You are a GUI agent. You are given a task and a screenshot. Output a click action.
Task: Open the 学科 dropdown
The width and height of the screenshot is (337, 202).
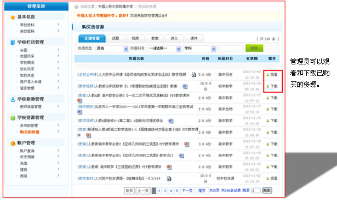[x=199, y=49]
